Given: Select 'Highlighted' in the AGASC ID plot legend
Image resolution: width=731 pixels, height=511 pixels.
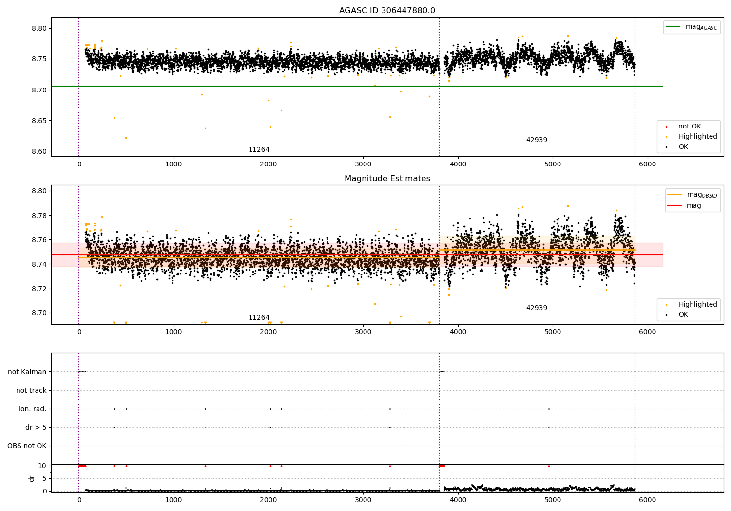Looking at the screenshot, I should 698,137.
